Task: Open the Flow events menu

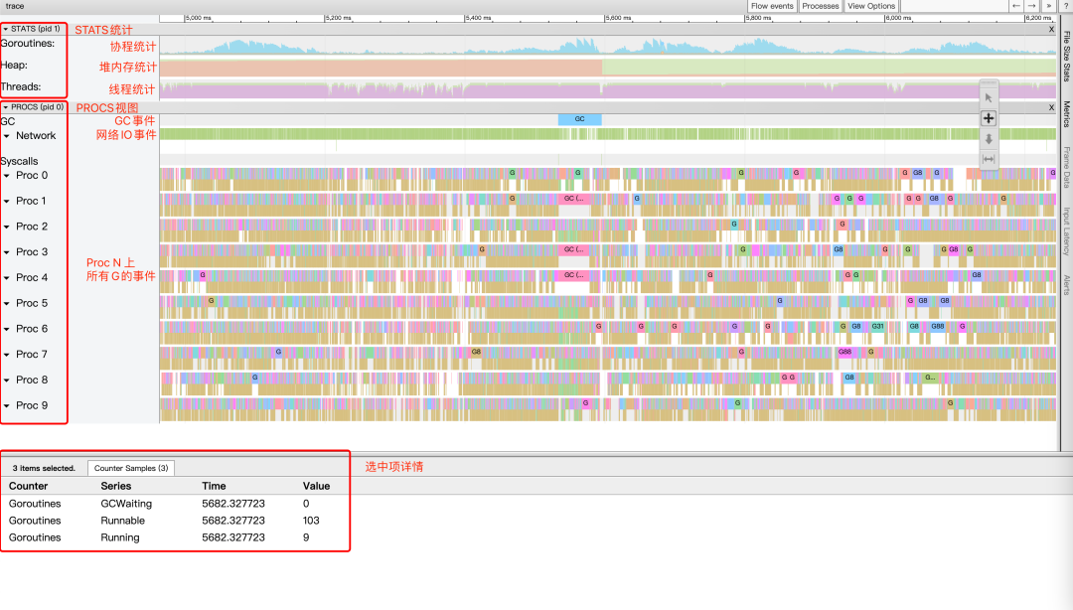Action: 772,6
